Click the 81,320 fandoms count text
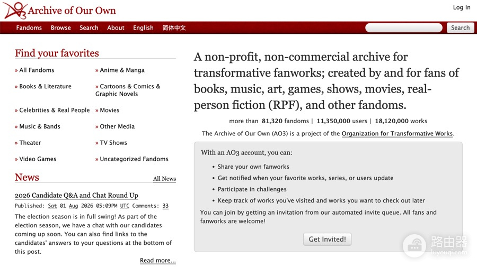477x267 pixels. click(285, 121)
